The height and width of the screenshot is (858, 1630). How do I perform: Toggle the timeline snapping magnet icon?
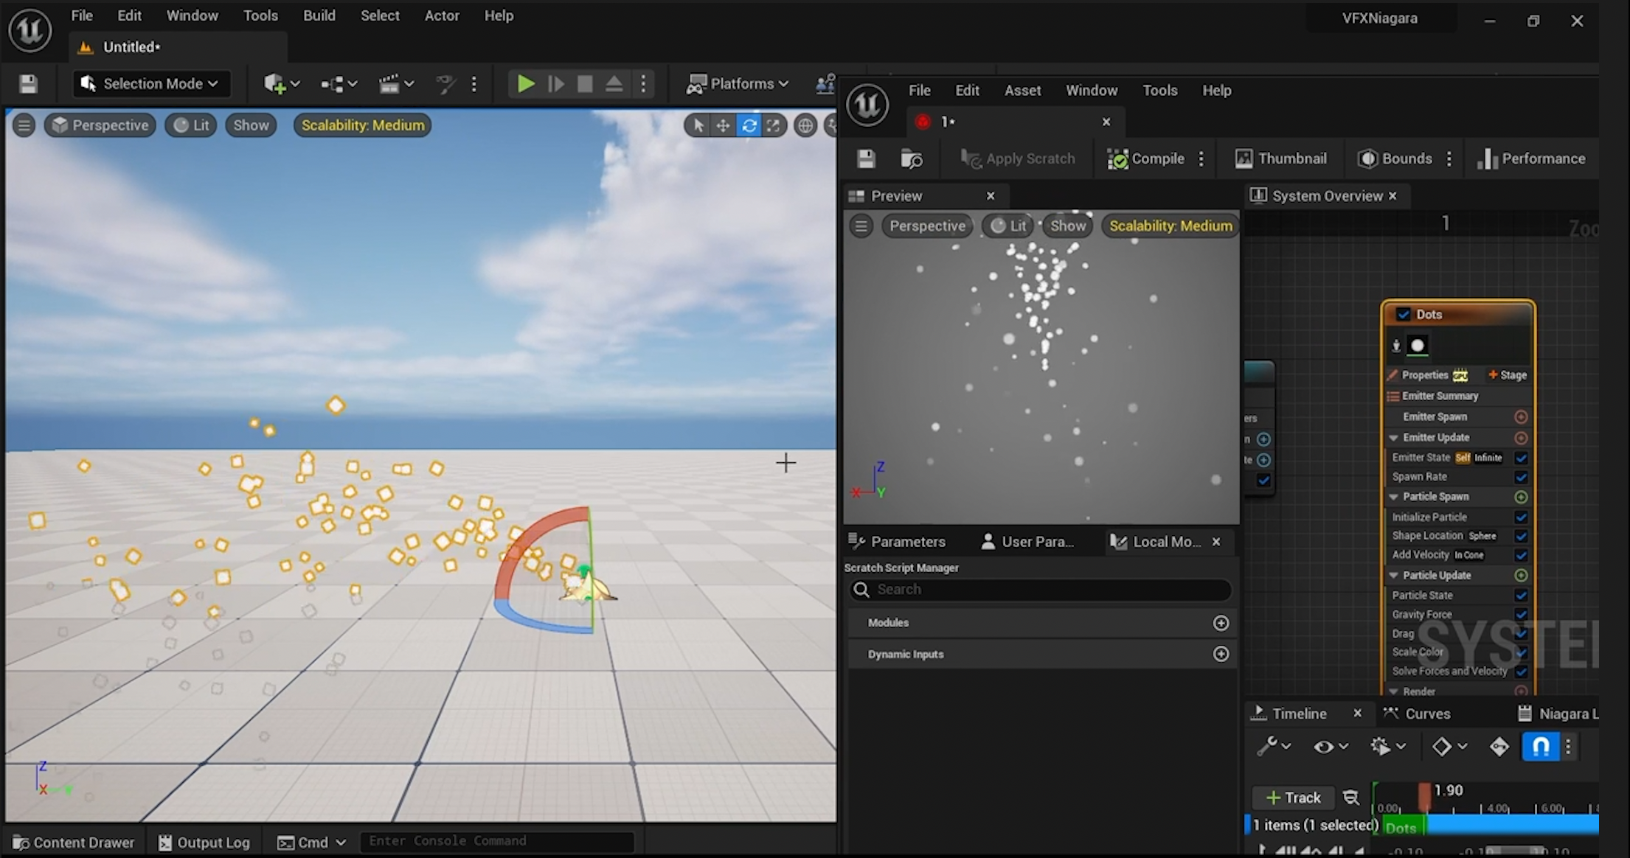[1540, 747]
